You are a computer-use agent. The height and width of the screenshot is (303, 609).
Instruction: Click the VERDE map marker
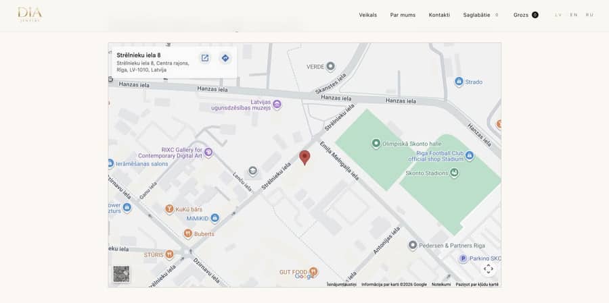[x=330, y=67]
